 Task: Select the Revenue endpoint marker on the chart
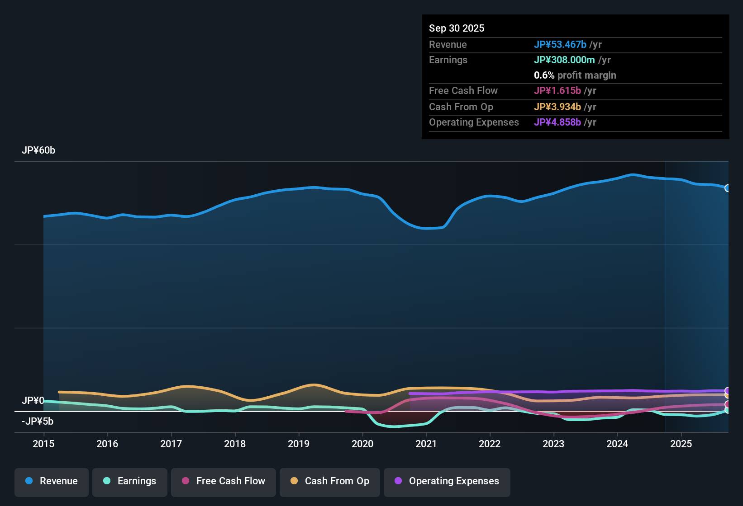pyautogui.click(x=727, y=188)
